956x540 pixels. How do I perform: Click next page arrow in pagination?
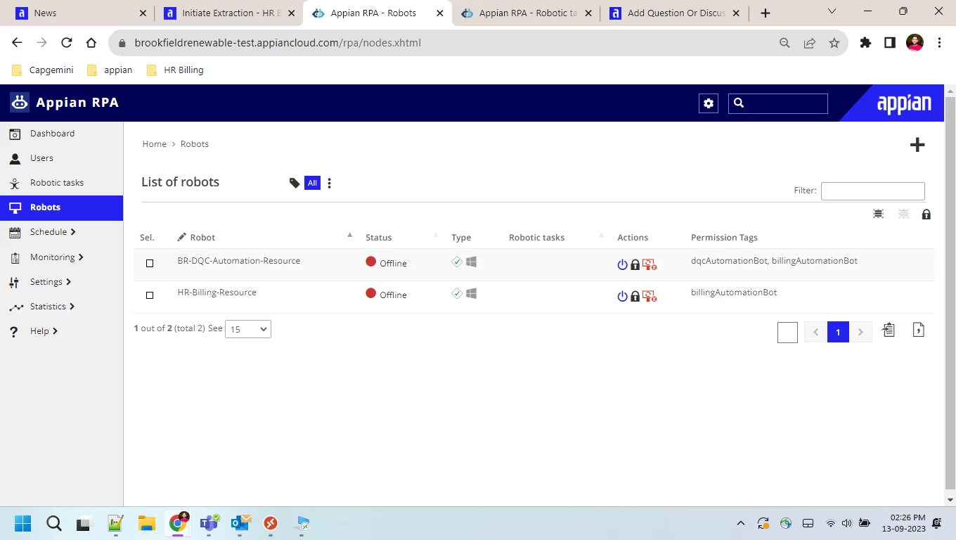[x=860, y=333]
